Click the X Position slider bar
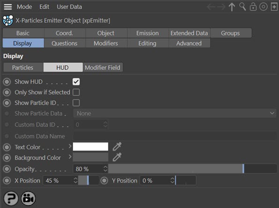 pos(88,180)
